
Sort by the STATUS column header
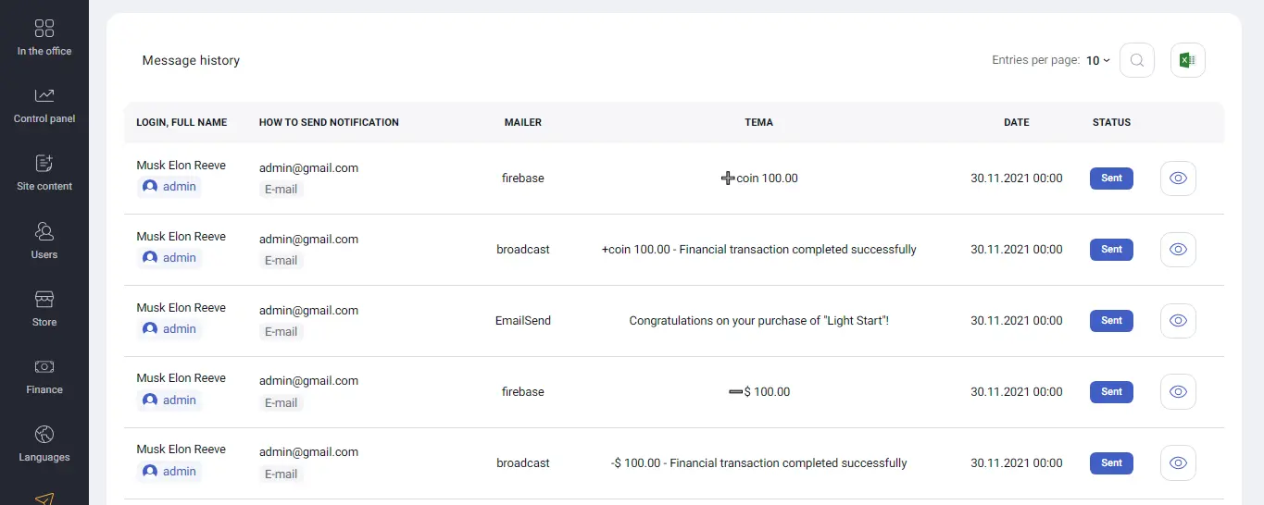[1111, 122]
